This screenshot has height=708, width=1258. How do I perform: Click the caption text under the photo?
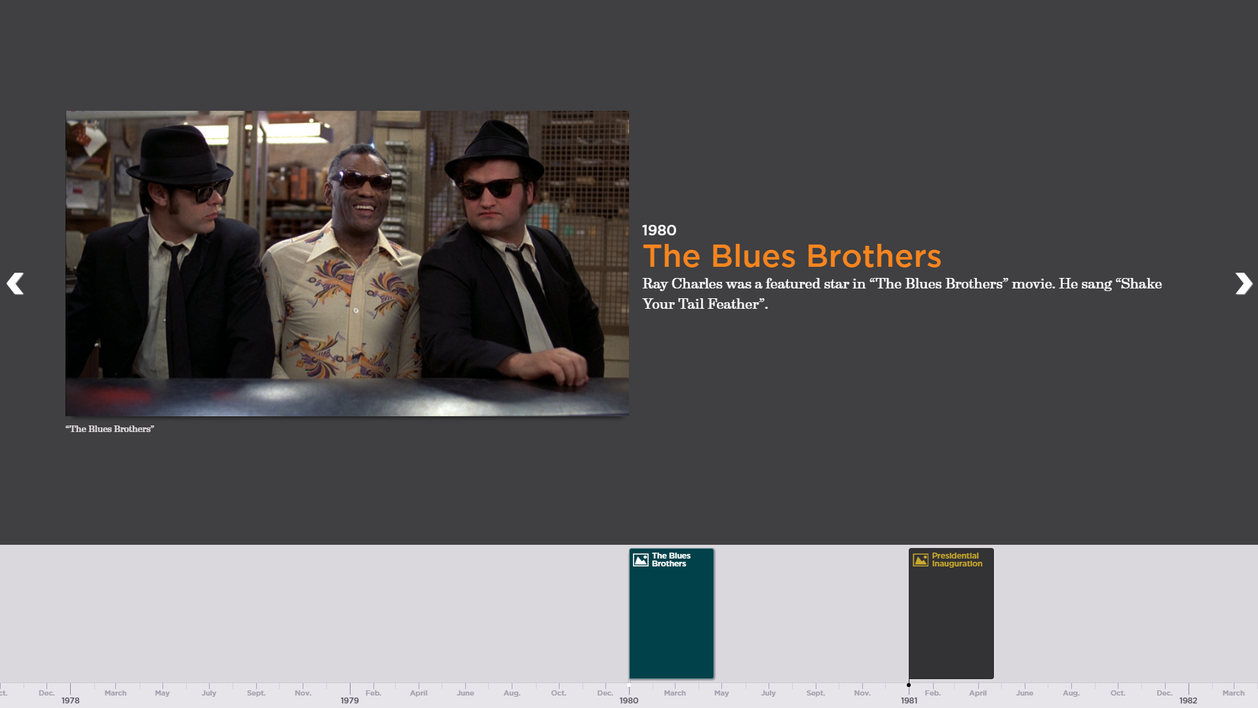click(109, 429)
